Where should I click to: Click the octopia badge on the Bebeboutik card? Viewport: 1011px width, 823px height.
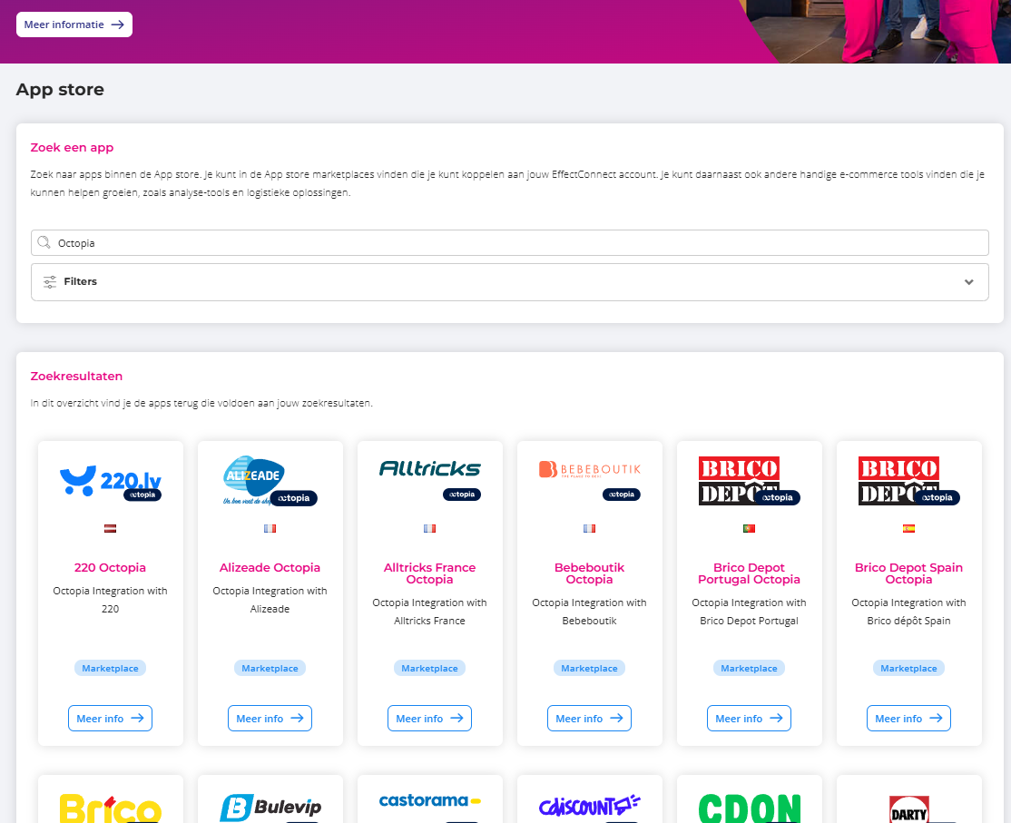pyautogui.click(x=622, y=495)
